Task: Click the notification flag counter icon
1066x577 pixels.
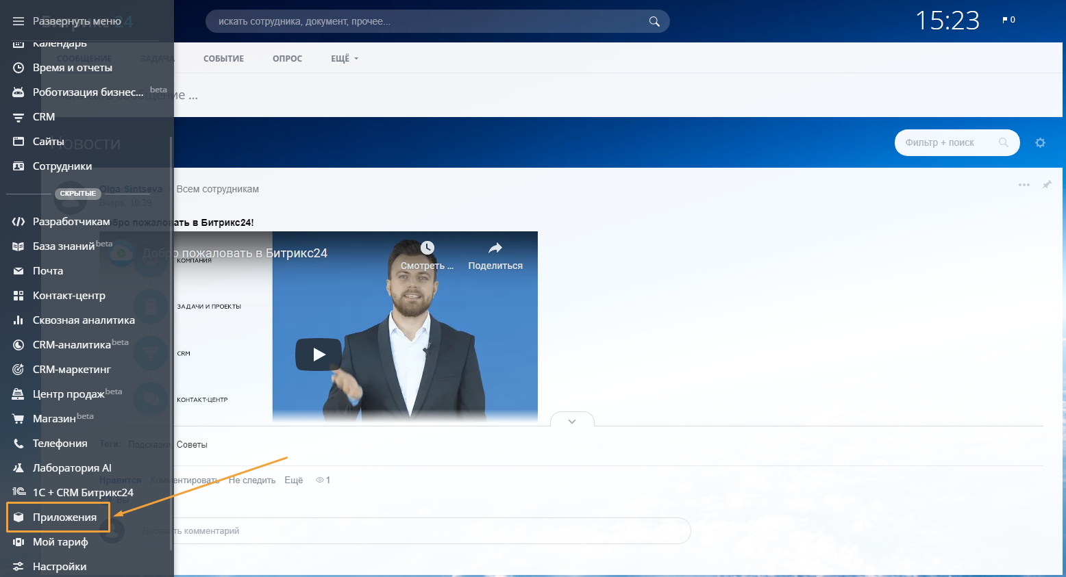Action: tap(1008, 21)
